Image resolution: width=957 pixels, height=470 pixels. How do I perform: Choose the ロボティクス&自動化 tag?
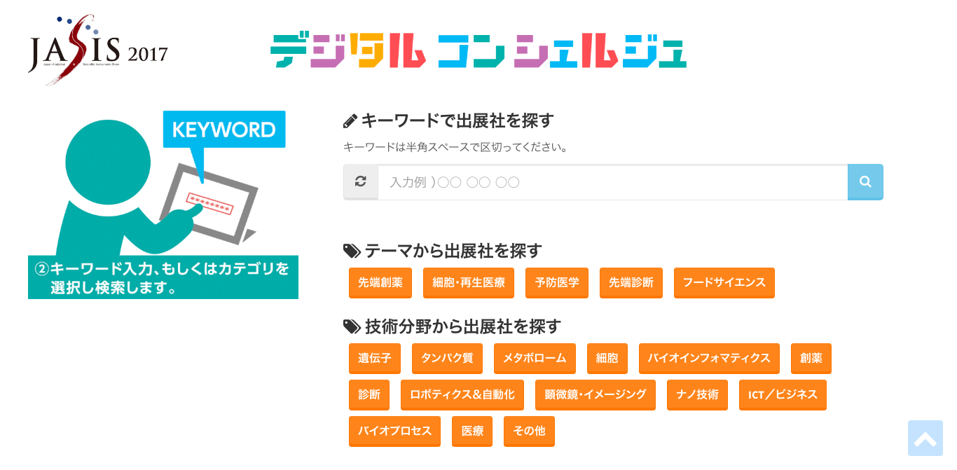(462, 395)
